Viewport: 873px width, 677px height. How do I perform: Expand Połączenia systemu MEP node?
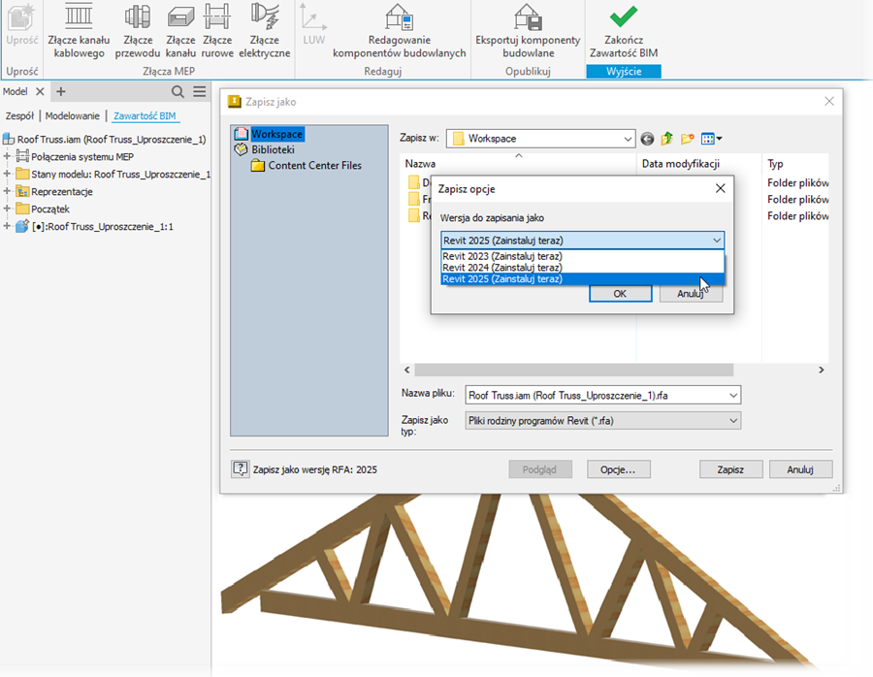pyautogui.click(x=7, y=156)
